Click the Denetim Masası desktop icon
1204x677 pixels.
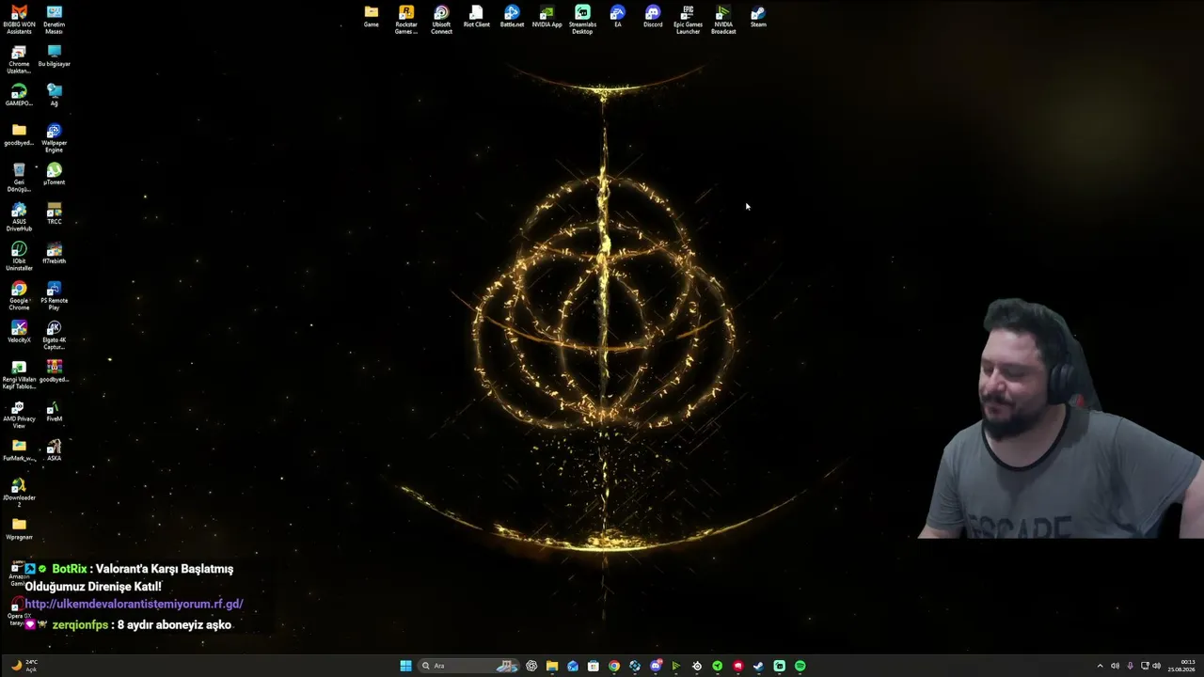tap(55, 20)
